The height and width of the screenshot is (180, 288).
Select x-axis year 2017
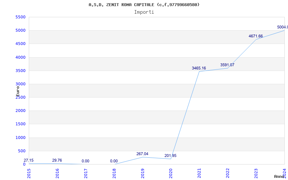click(86, 173)
